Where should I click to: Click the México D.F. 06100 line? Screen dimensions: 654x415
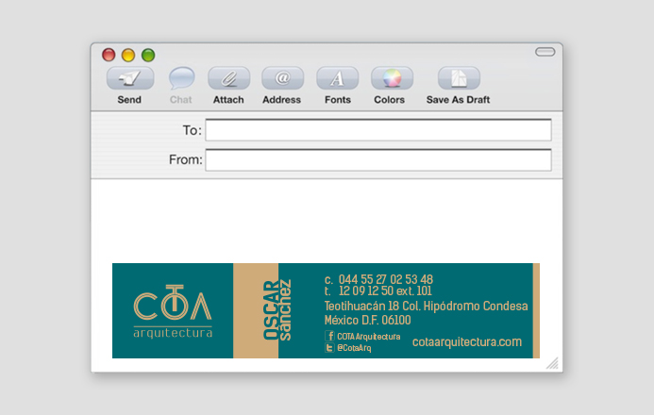[x=367, y=320]
